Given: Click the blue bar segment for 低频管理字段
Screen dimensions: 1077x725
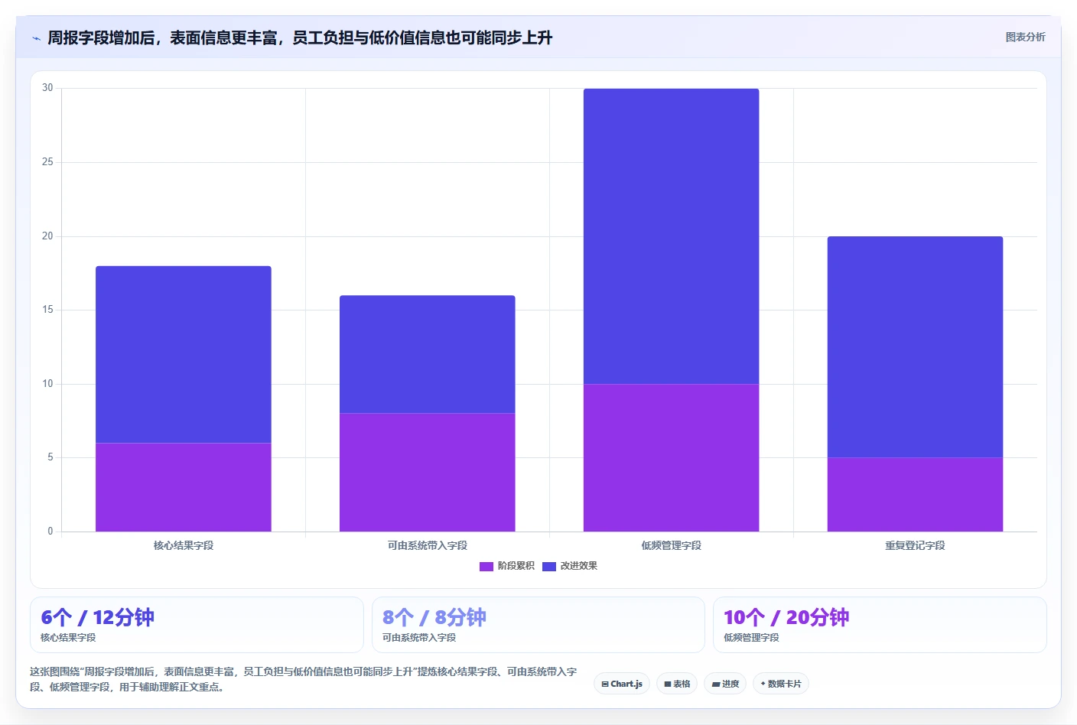Looking at the screenshot, I should coord(672,236).
